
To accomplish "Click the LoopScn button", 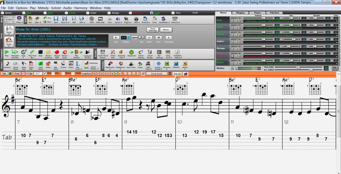I will 86,74.
